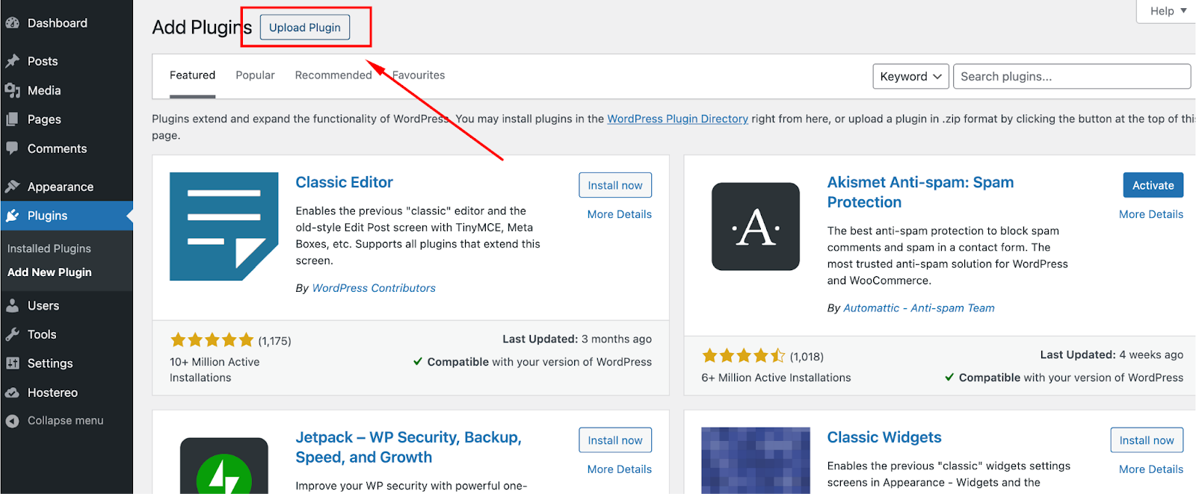Viewport: 1196px width, 494px height.
Task: Open WordPress Contributors author link
Action: (x=374, y=288)
